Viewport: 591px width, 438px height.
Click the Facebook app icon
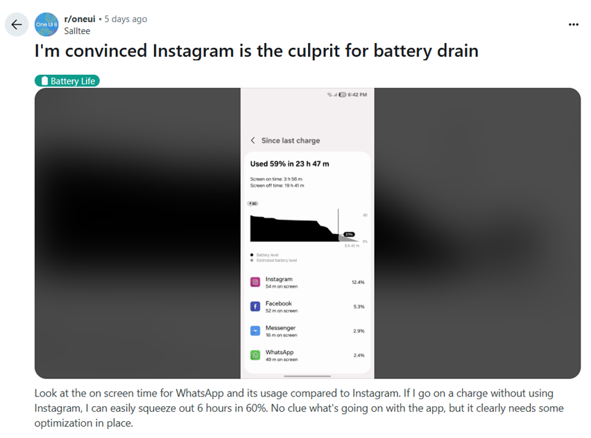click(255, 306)
